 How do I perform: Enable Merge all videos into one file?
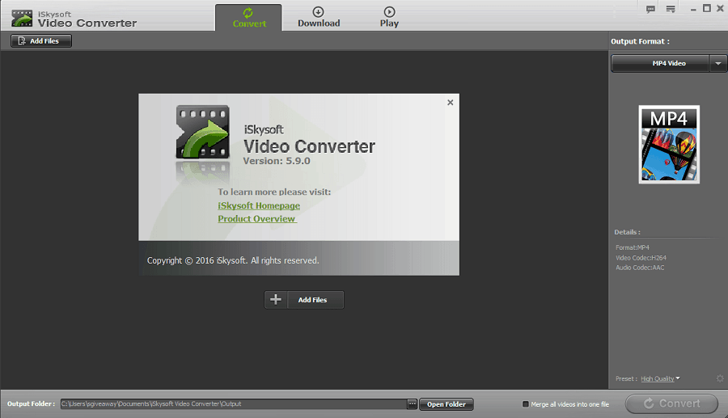[x=526, y=404]
